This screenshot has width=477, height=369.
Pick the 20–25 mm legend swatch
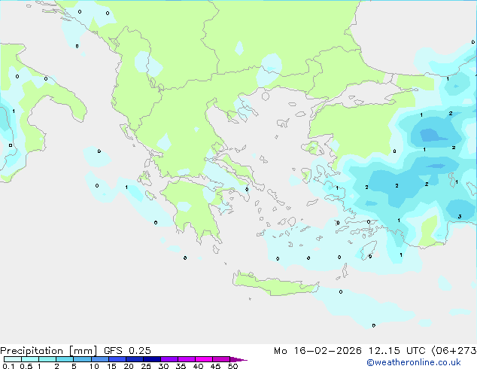click(x=134, y=359)
